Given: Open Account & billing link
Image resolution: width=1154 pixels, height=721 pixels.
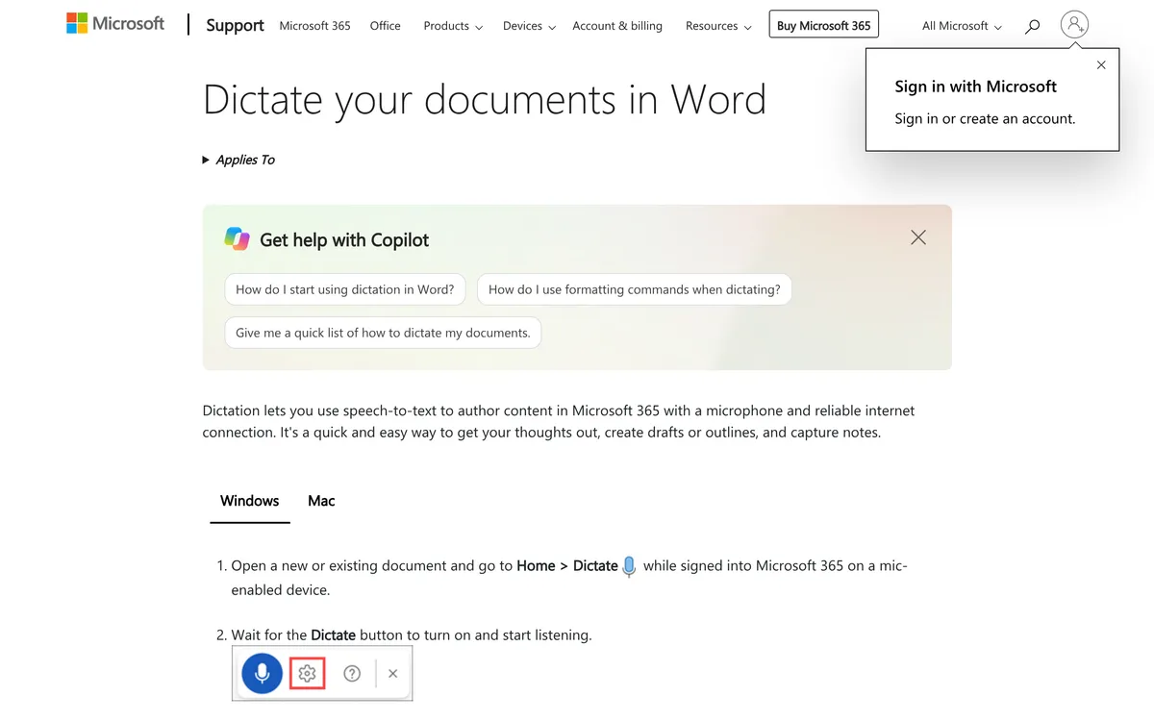Looking at the screenshot, I should coord(617,26).
